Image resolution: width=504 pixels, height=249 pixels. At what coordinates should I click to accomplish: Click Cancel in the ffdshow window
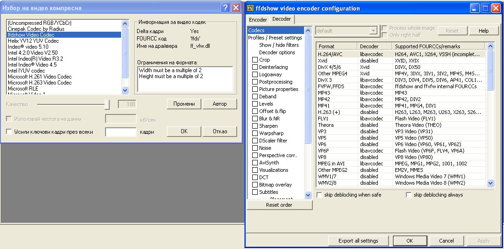(446, 241)
